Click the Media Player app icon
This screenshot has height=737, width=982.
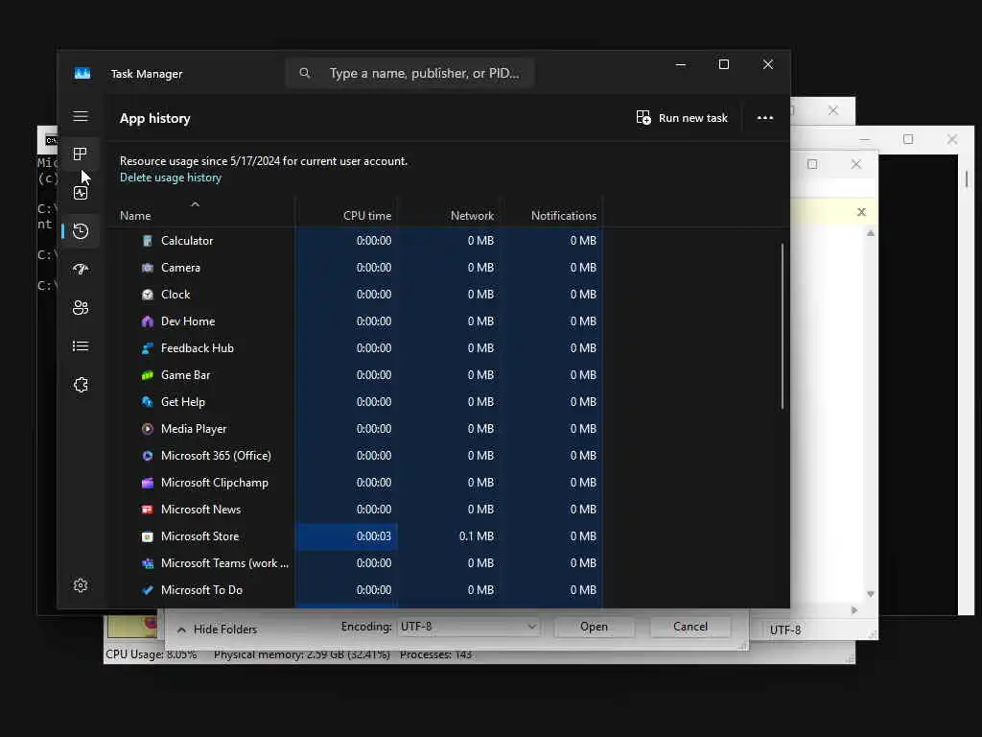point(147,429)
